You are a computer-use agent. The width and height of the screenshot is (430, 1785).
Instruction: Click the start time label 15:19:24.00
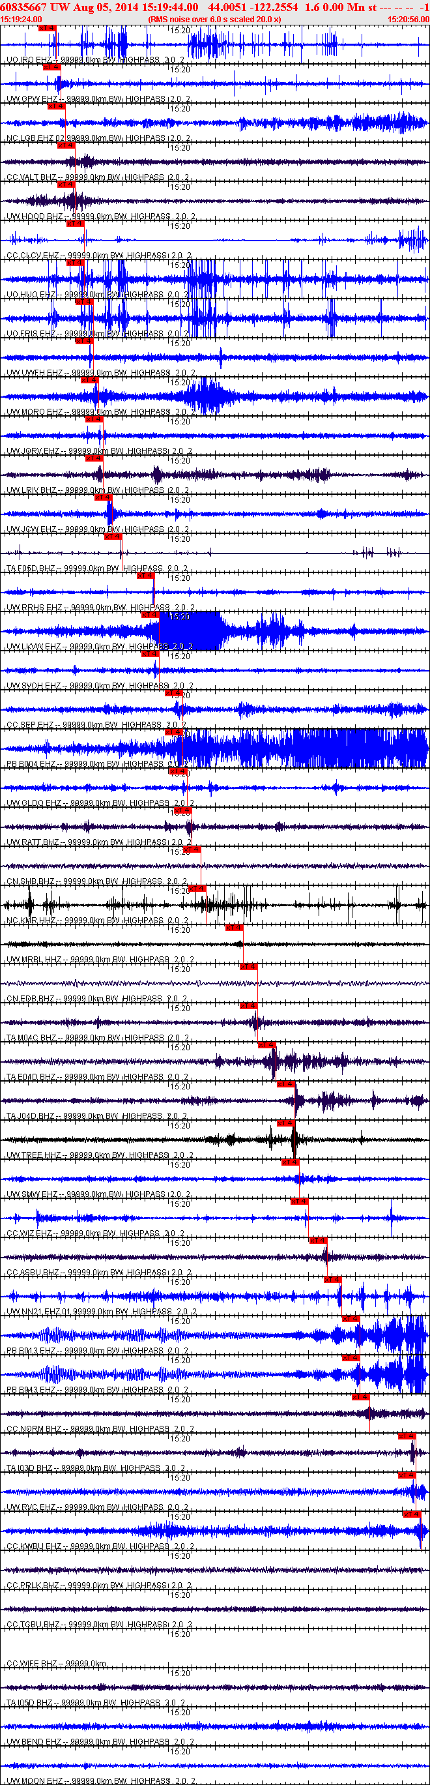point(21,20)
